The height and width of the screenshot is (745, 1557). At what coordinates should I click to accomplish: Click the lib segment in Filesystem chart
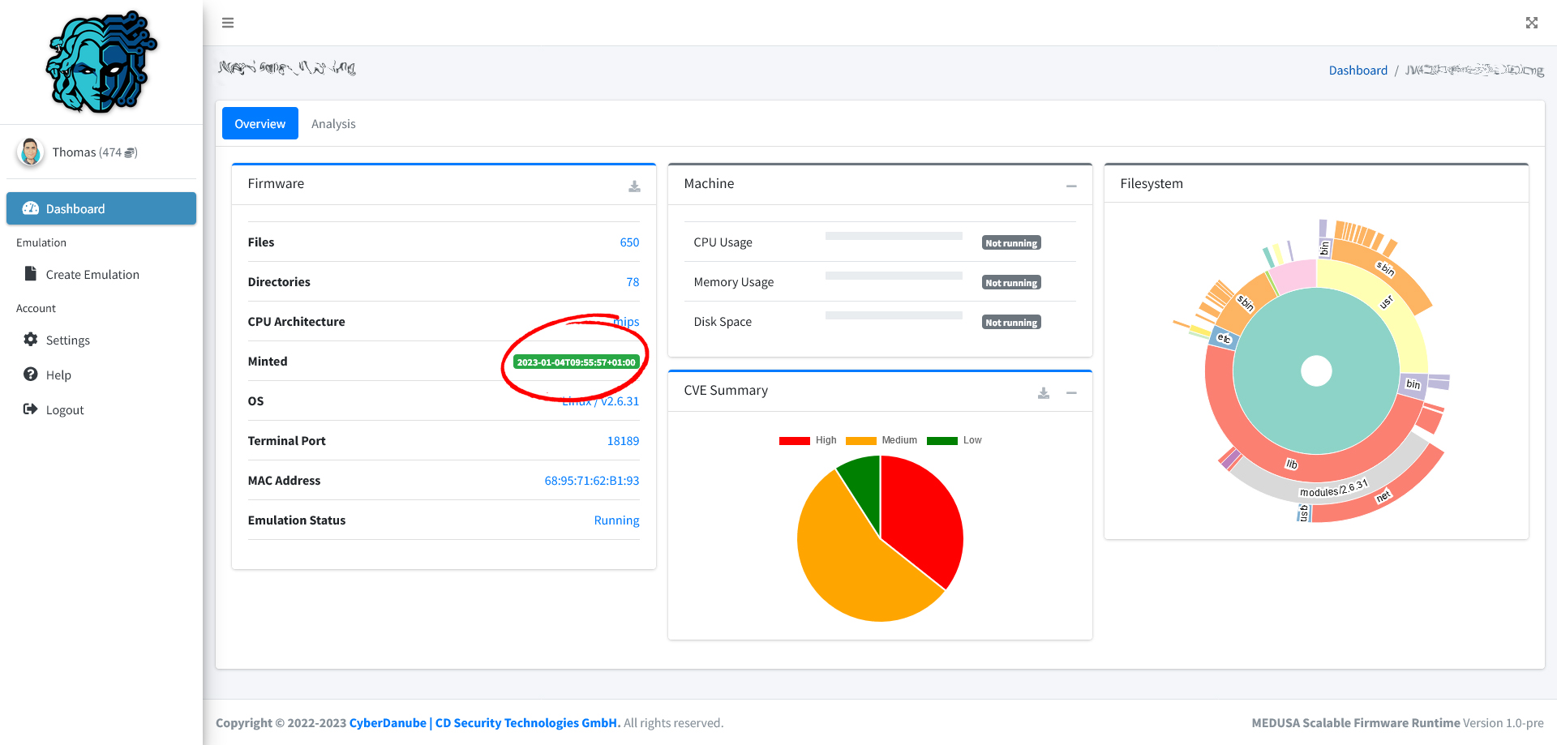[x=1291, y=464]
